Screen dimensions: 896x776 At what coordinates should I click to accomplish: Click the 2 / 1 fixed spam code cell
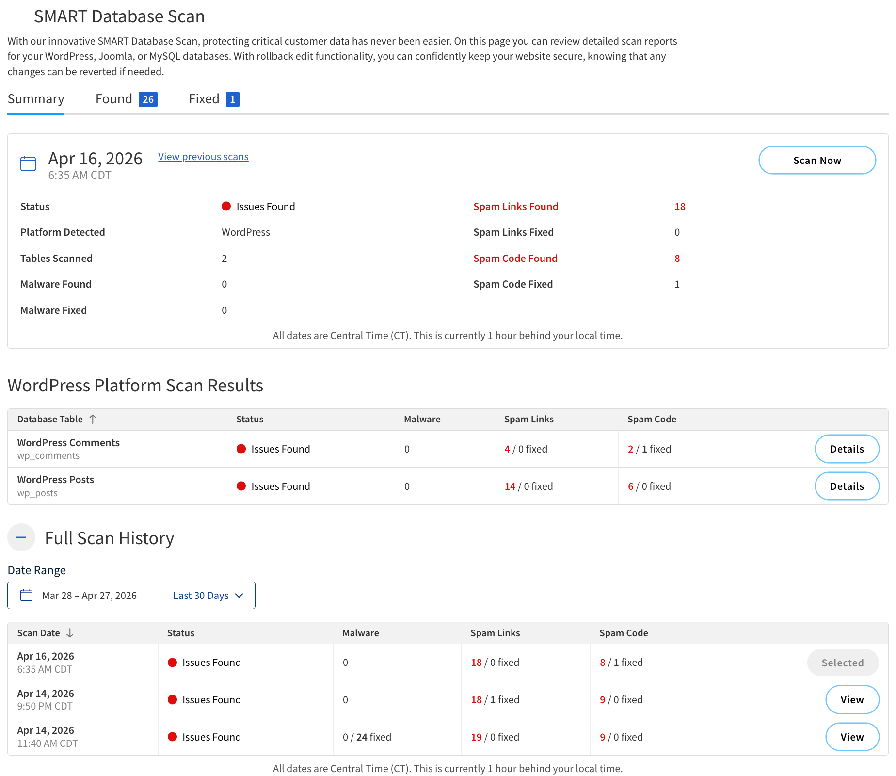click(x=649, y=449)
